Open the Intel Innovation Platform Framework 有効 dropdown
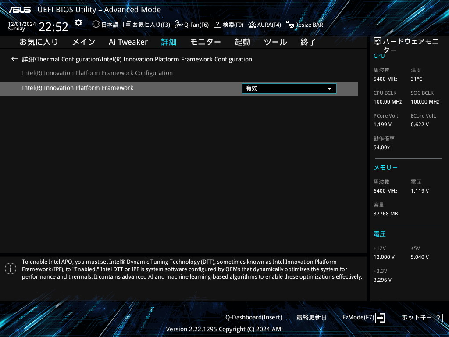Viewport: 449px width, 337px height. tap(289, 89)
